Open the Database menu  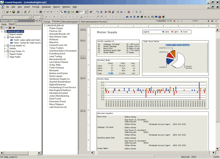[x=46, y=7]
